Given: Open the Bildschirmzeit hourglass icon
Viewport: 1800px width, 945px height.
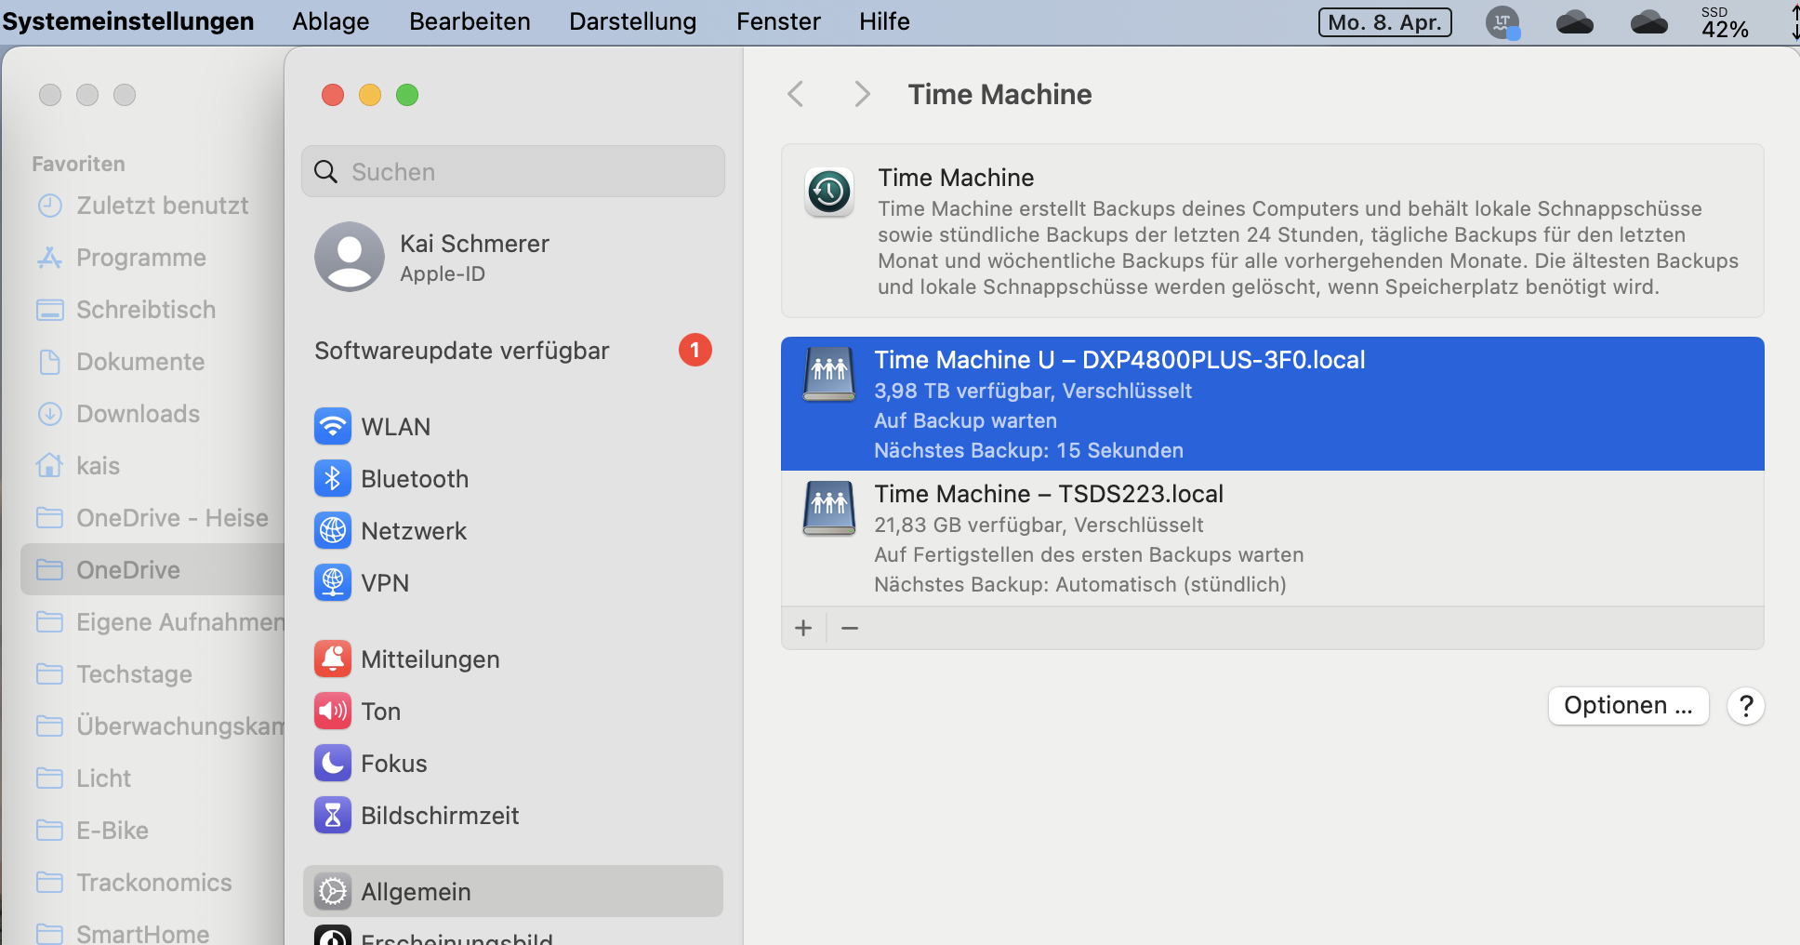Looking at the screenshot, I should click(333, 816).
